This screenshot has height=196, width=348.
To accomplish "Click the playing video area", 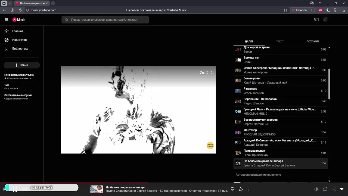I will point(138,110).
